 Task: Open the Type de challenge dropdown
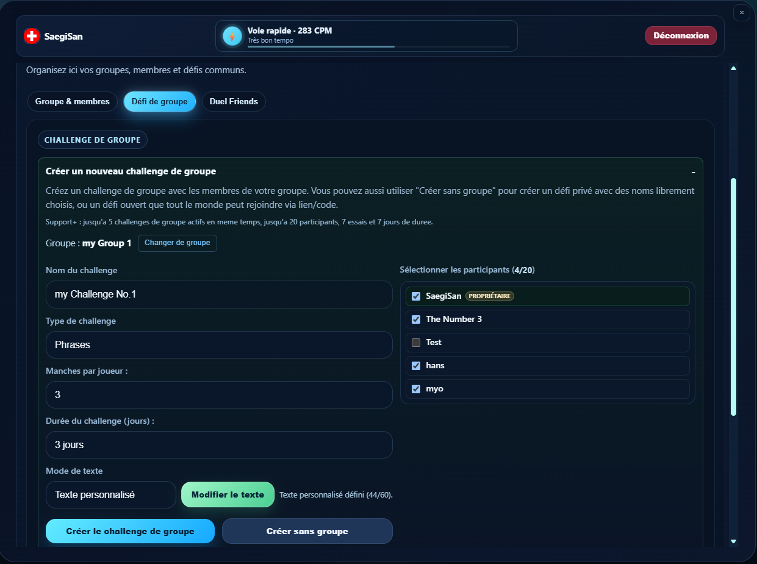pyautogui.click(x=219, y=344)
